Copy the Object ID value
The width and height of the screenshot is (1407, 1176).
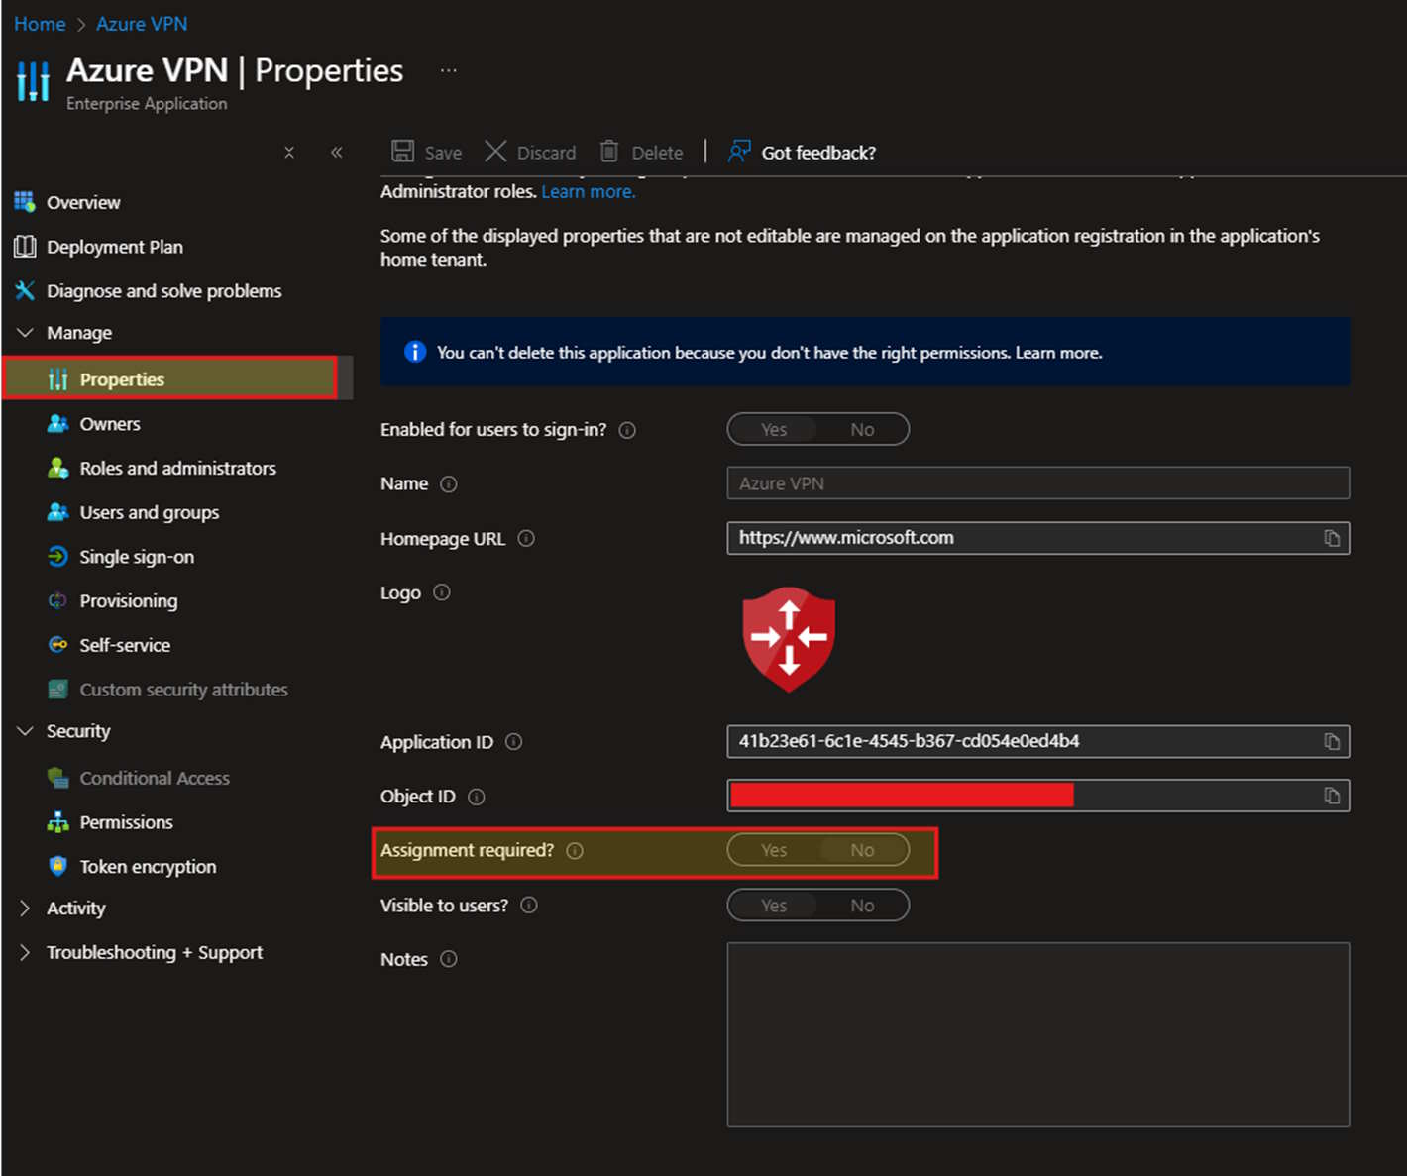tap(1332, 796)
